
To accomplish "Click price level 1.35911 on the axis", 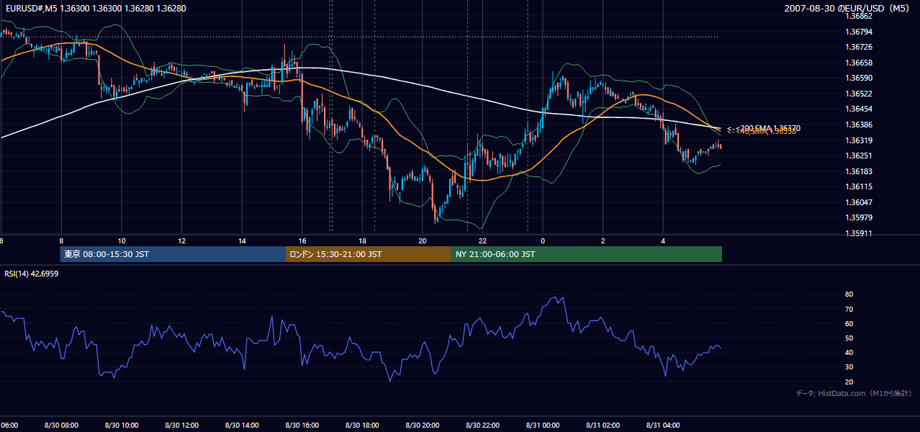I will tap(858, 233).
